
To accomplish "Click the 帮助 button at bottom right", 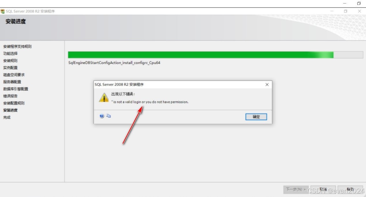I will tap(350, 190).
